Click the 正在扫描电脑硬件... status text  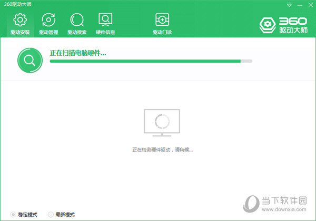(78, 53)
